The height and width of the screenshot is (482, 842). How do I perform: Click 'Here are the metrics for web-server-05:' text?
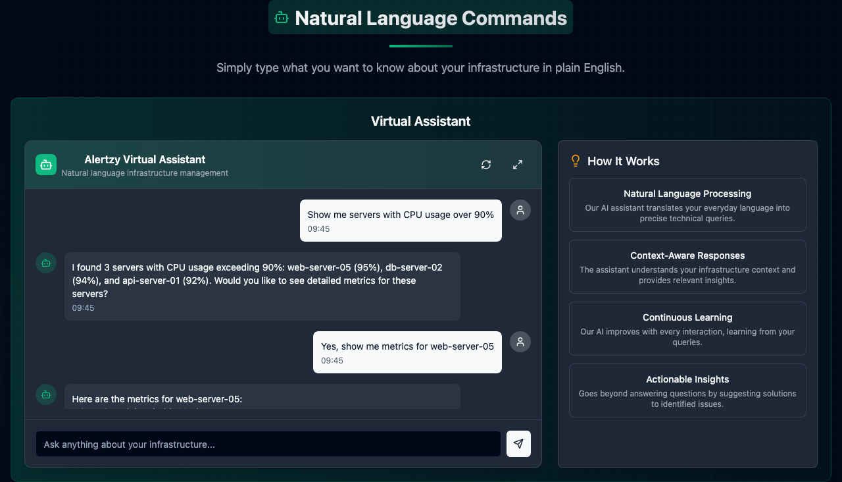point(157,399)
